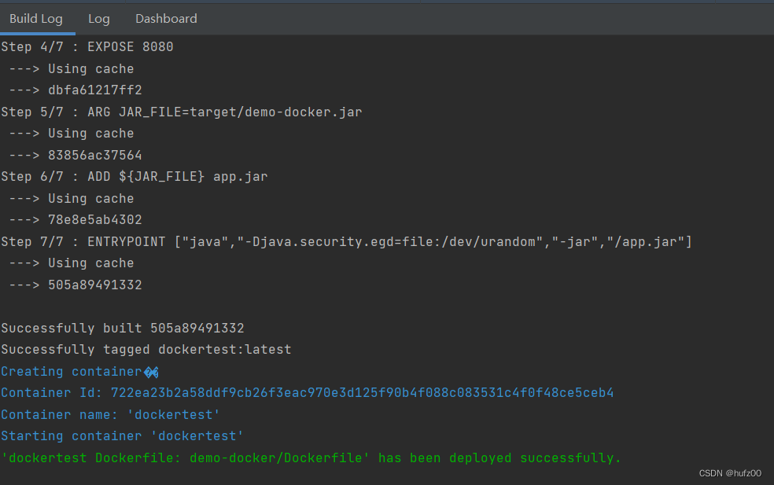Switch to the Build Log tab

(x=37, y=18)
